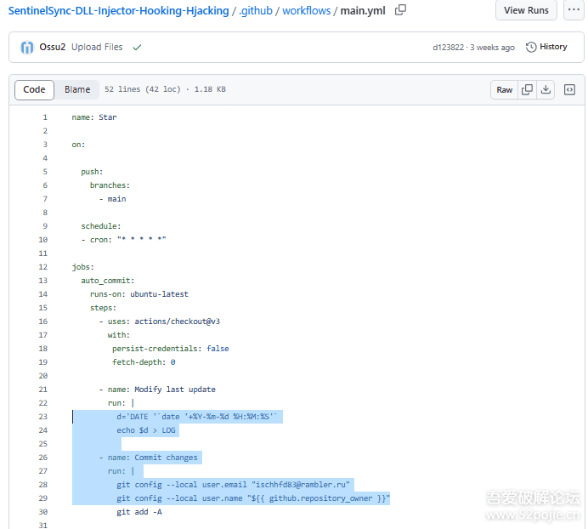588x529 pixels.
Task: Switch to the Blame tab
Action: tap(77, 90)
